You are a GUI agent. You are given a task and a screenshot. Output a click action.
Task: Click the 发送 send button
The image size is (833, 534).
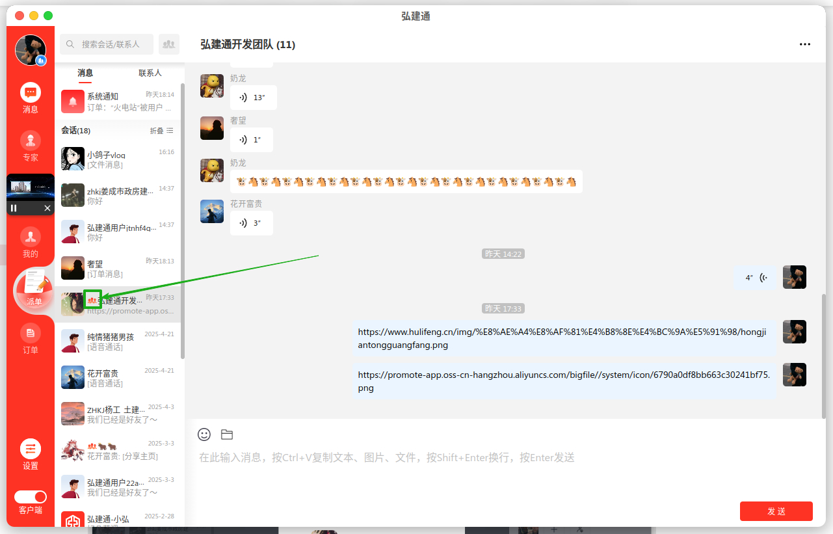[x=776, y=511]
